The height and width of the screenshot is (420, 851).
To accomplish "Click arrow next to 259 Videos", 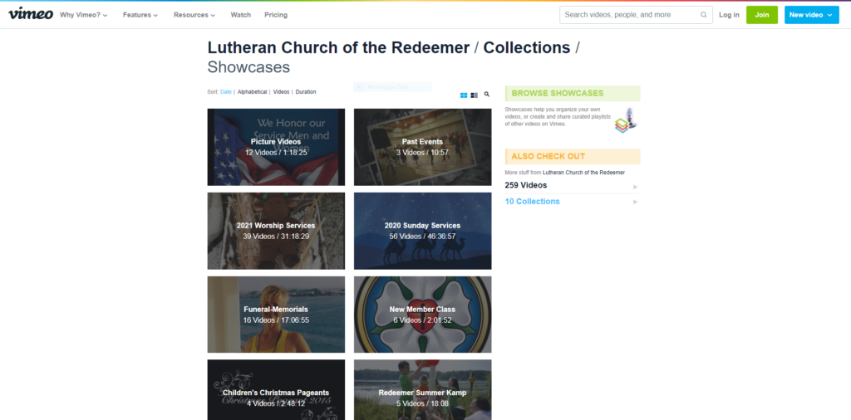I will (x=636, y=187).
